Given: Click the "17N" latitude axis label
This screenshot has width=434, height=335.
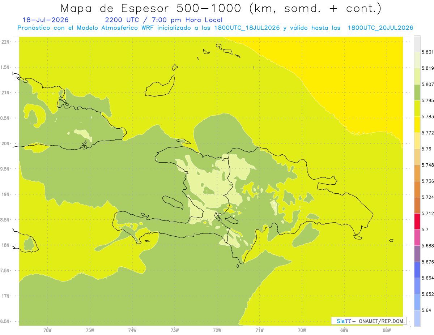Looking at the screenshot, I should [5, 296].
